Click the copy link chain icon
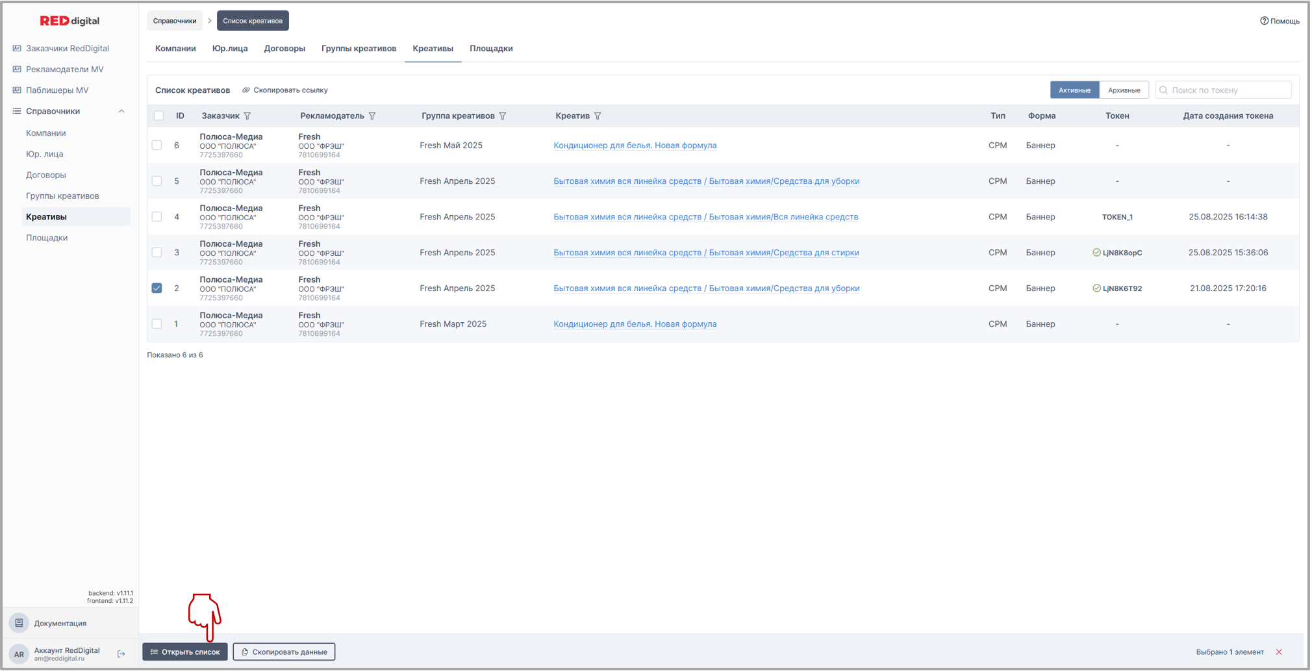 coord(246,90)
